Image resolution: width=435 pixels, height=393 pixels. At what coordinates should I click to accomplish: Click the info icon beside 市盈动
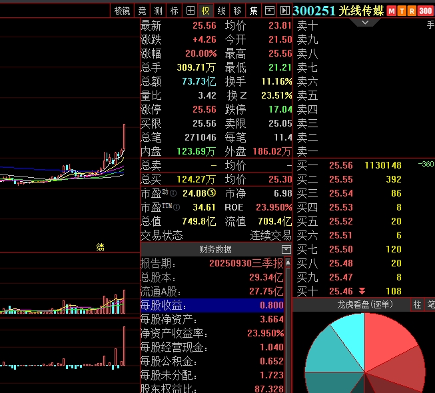point(173,193)
